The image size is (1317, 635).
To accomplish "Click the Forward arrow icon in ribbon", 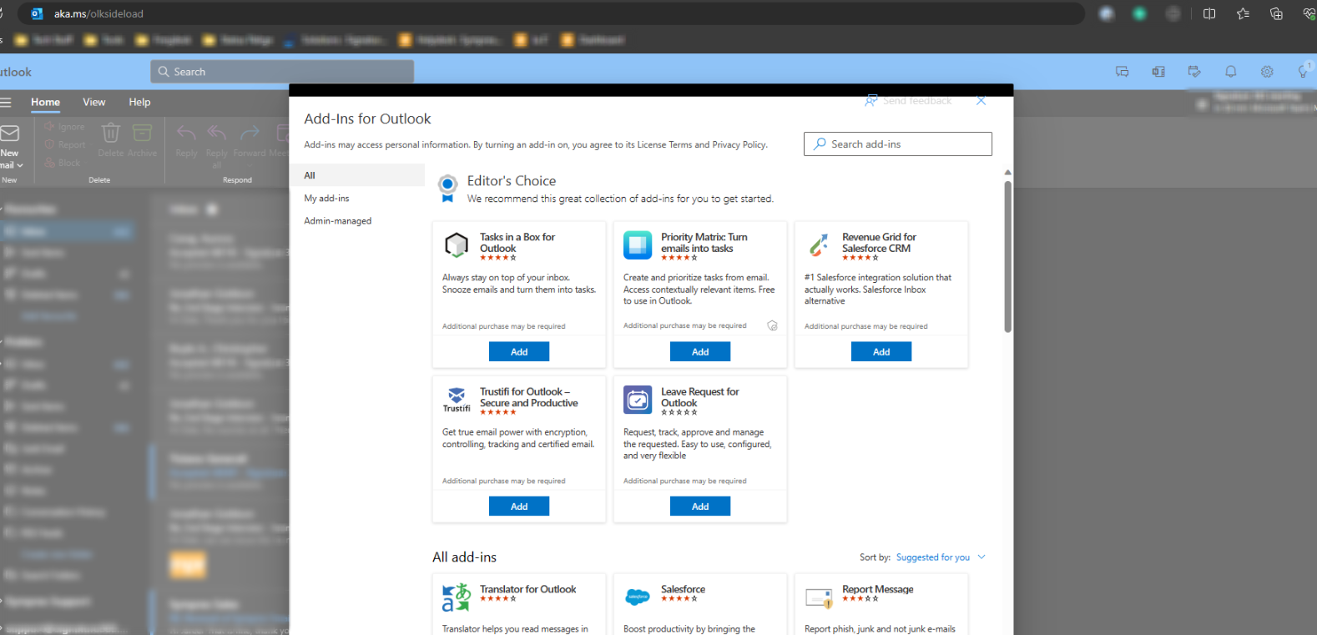I will point(250,133).
